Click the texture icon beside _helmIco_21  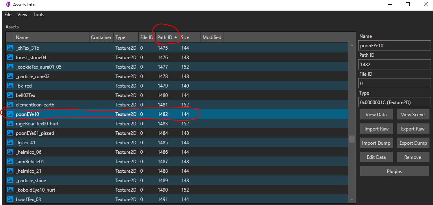[10, 171]
